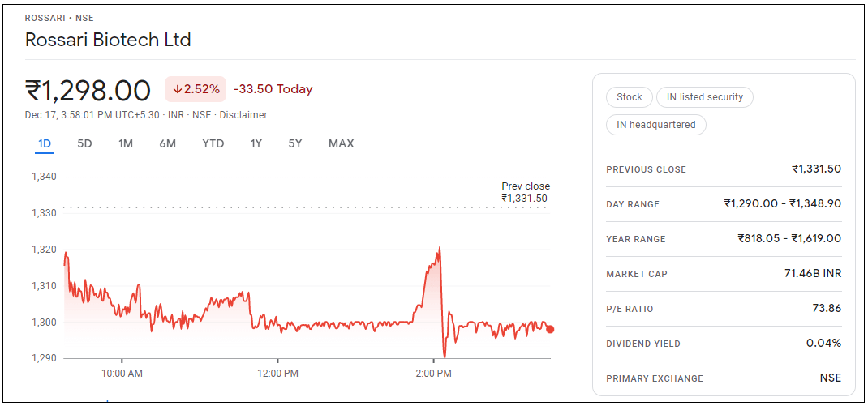Click the PREVIOUS CLOSE row label
Screen dimensions: 868x406
646,170
